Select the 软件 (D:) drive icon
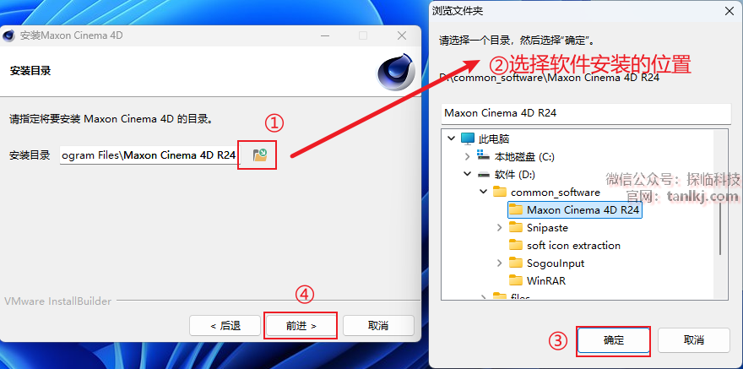Image resolution: width=743 pixels, height=369 pixels. coord(483,175)
